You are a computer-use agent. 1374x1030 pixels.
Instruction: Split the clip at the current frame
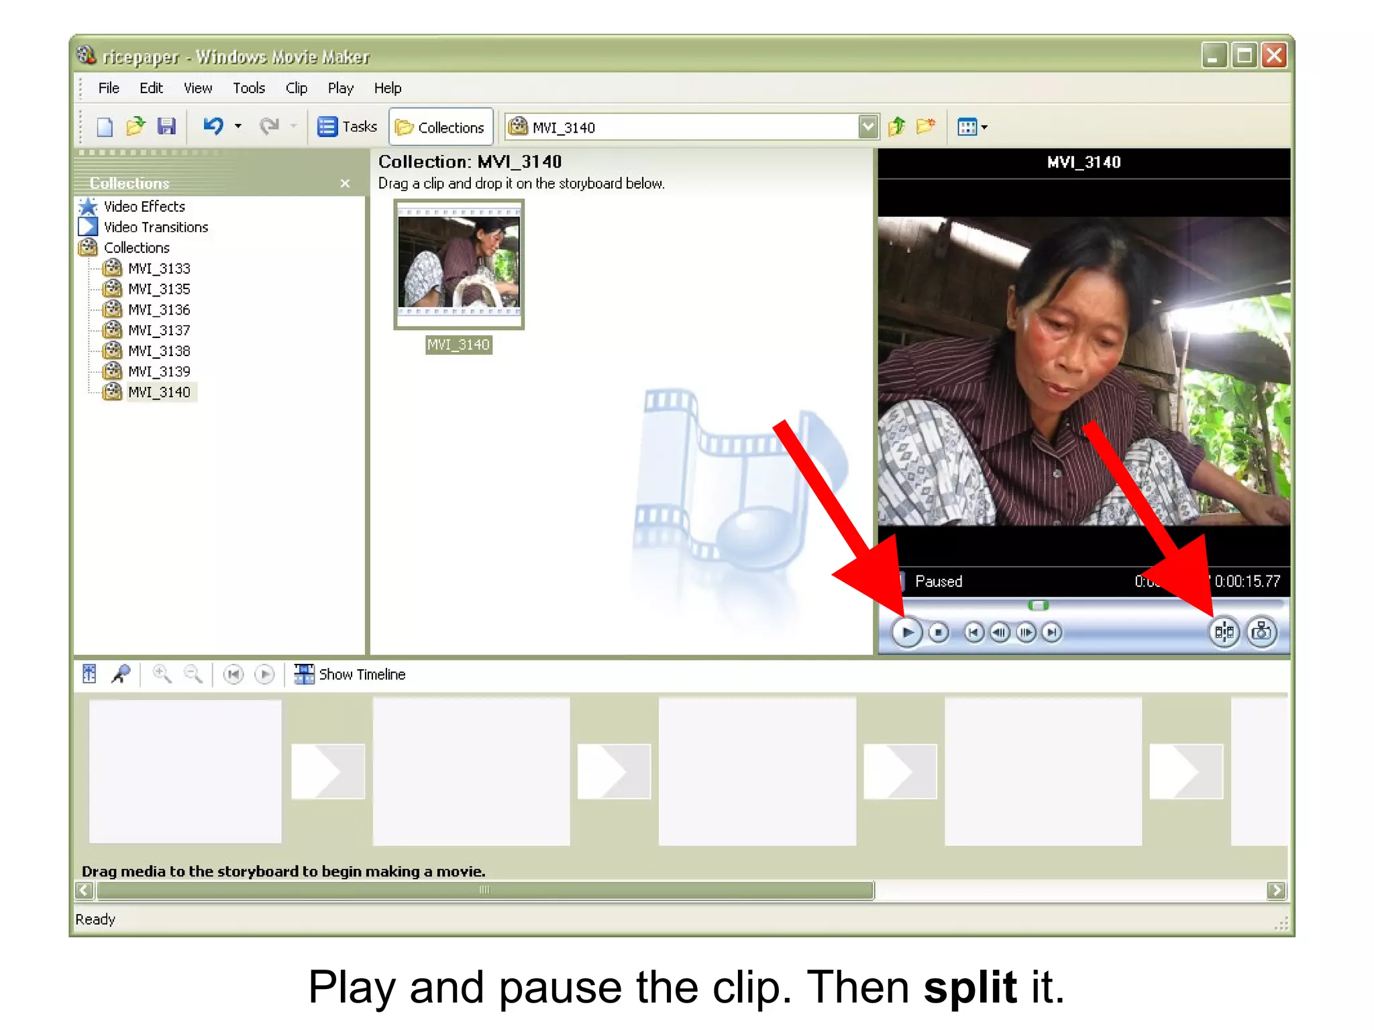(x=1224, y=632)
